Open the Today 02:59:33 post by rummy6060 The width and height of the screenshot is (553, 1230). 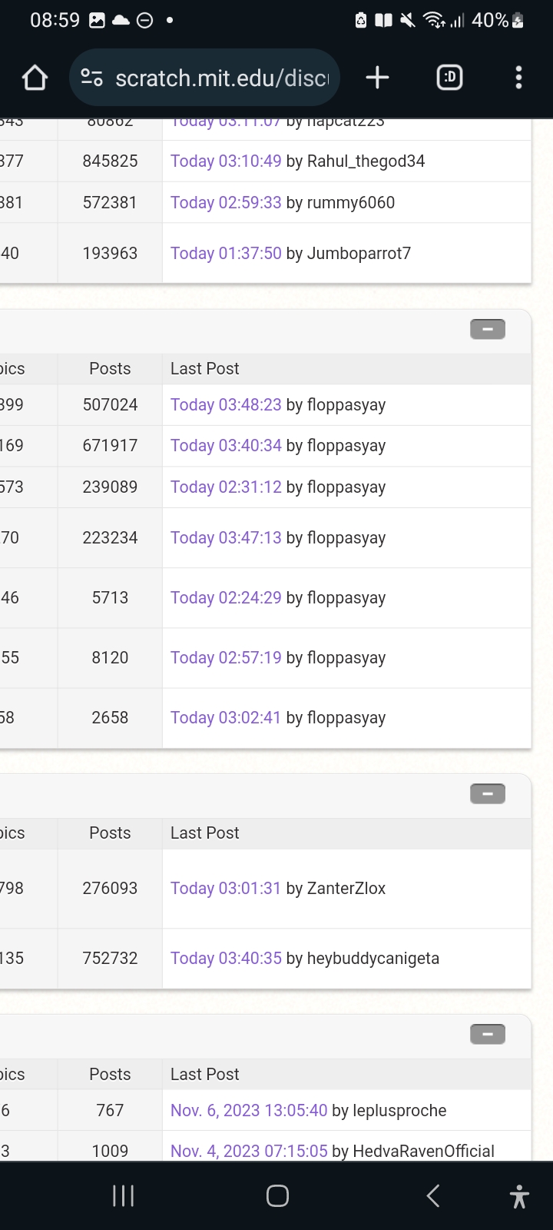point(226,203)
